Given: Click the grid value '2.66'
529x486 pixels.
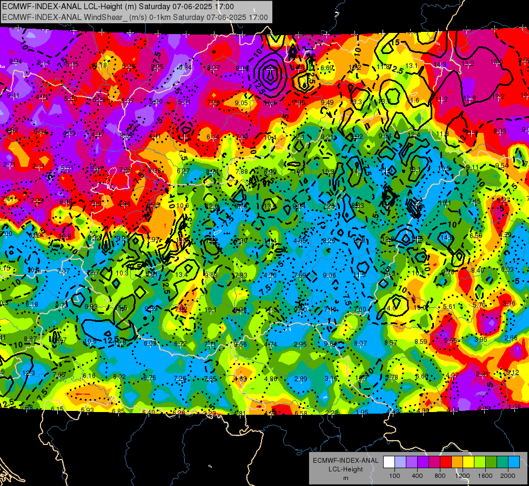Looking at the screenshot, I should click(x=511, y=338).
